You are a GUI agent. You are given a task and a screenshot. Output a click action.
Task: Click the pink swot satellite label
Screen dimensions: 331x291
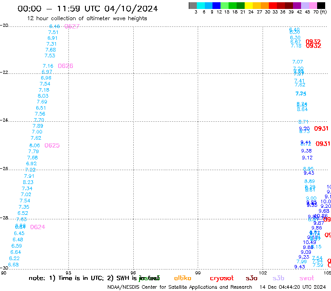click(307, 278)
